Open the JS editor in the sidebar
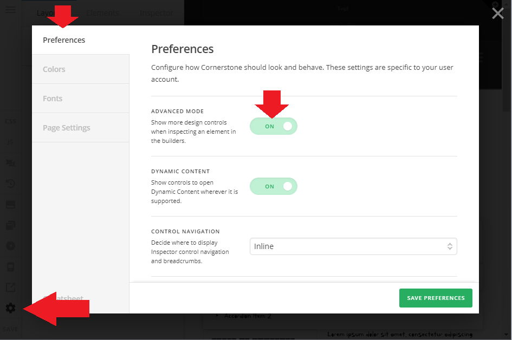The width and height of the screenshot is (512, 340). [x=10, y=142]
